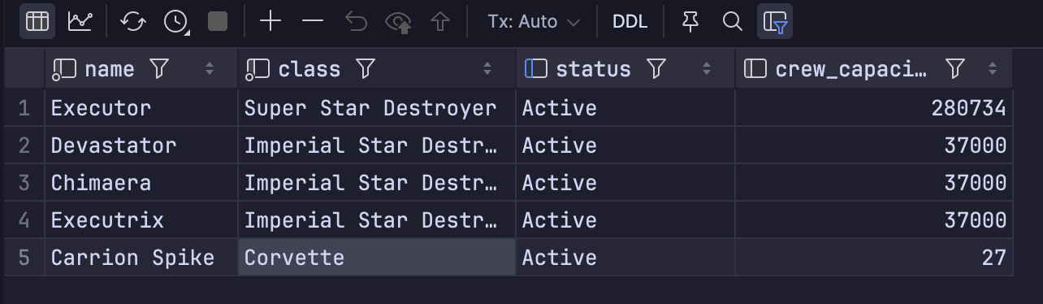The image size is (1043, 304).
Task: Open search with magnifier icon
Action: click(x=733, y=22)
